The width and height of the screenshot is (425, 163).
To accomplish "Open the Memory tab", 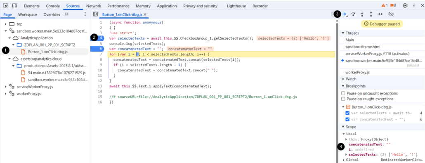I will coord(143,6).
